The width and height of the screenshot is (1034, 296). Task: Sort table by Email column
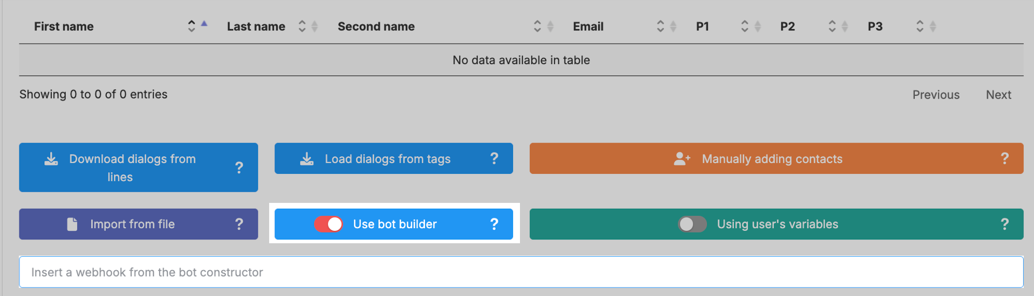(588, 26)
